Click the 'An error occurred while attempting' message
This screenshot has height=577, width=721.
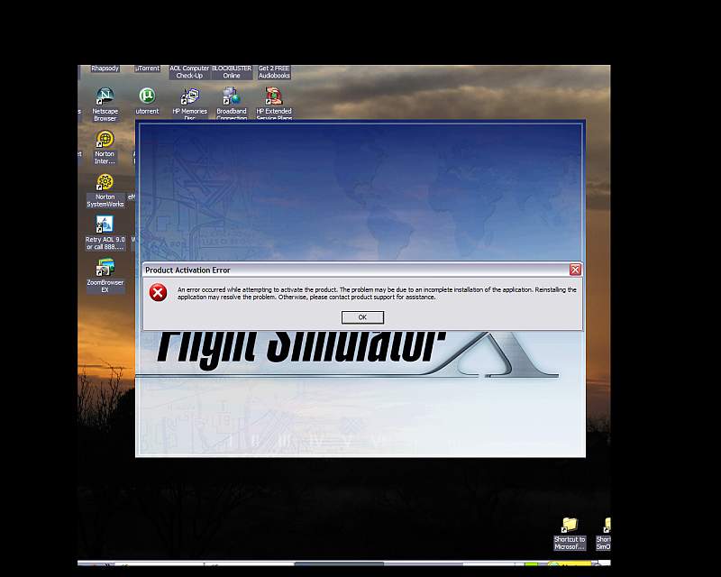[377, 294]
